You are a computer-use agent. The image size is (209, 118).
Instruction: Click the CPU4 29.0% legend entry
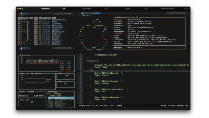pyautogui.click(x=65, y=67)
